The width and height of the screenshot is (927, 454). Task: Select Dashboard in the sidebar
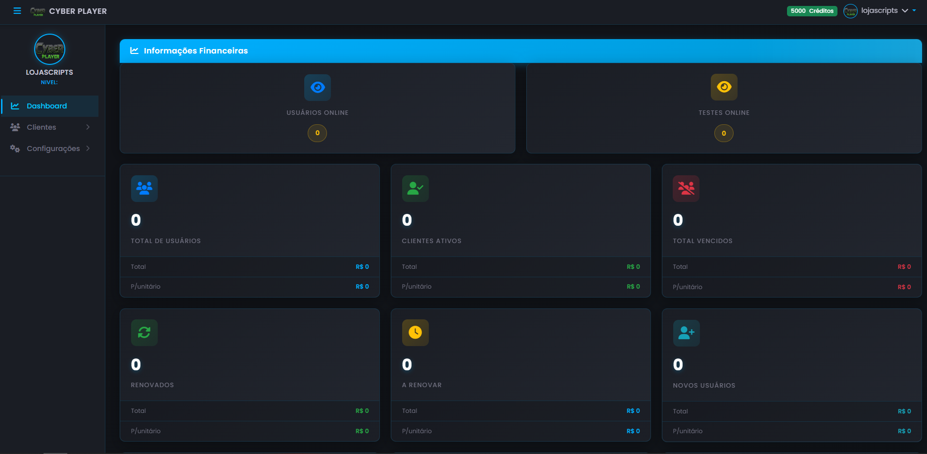click(x=46, y=105)
